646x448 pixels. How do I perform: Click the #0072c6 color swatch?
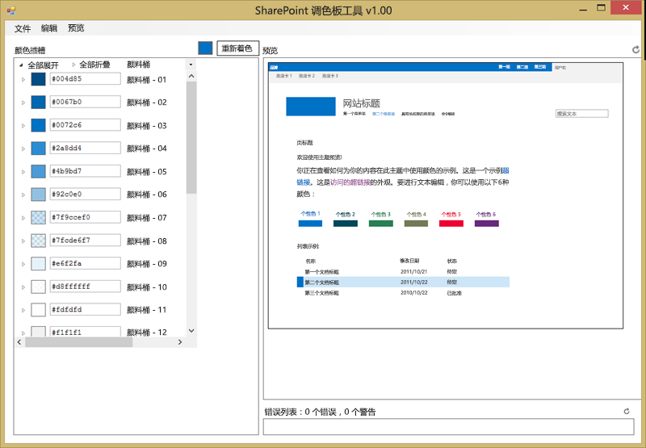click(x=38, y=125)
